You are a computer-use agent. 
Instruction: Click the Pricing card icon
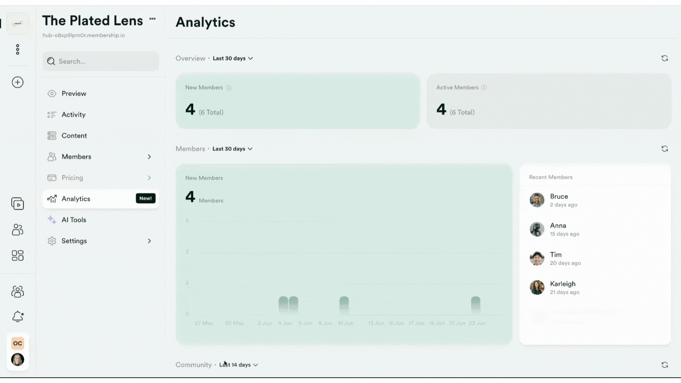tap(52, 178)
